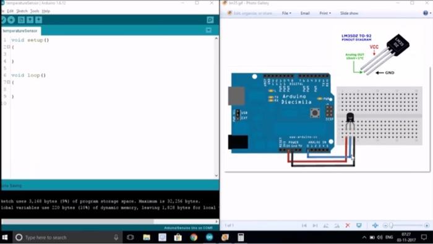The width and height of the screenshot is (433, 244).
Task: Click the New sketch icon in Arduino toolbar
Action: [x=21, y=20]
